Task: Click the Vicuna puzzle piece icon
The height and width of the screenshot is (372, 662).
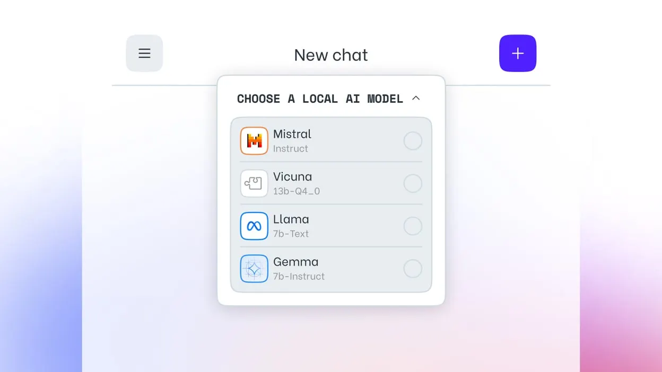Action: pyautogui.click(x=254, y=183)
